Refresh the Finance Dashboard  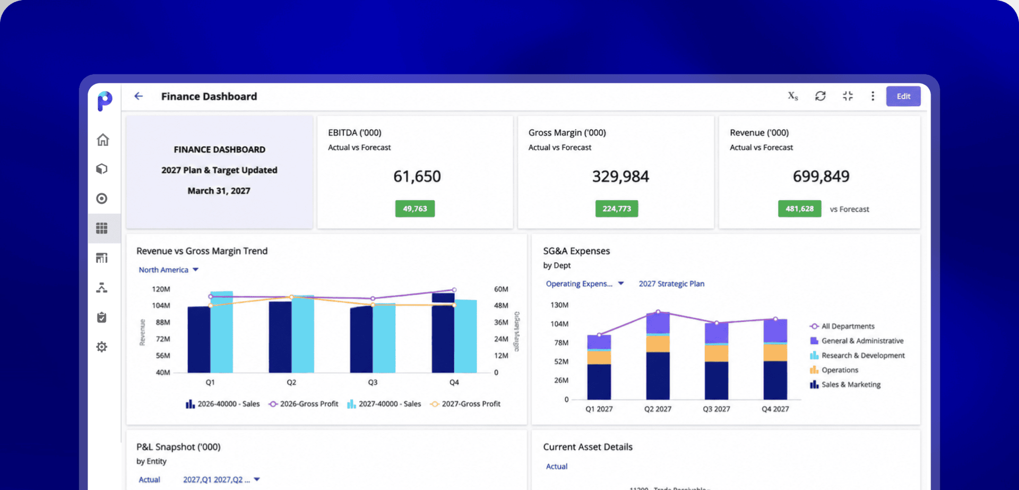pos(821,96)
